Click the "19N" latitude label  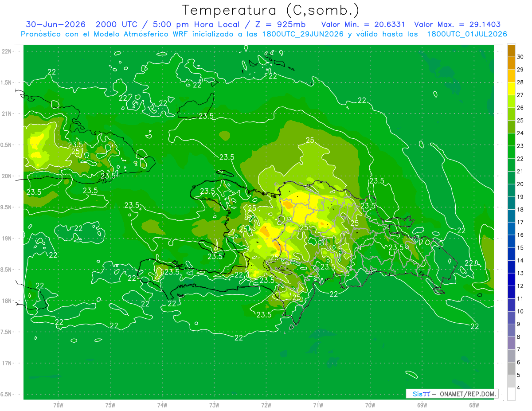point(8,238)
